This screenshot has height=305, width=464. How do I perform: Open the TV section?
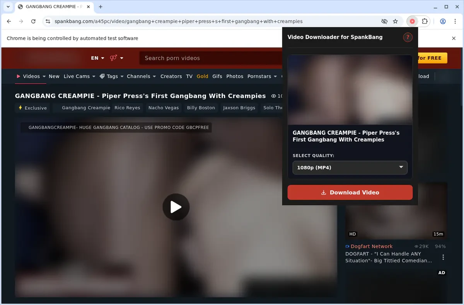(x=189, y=76)
